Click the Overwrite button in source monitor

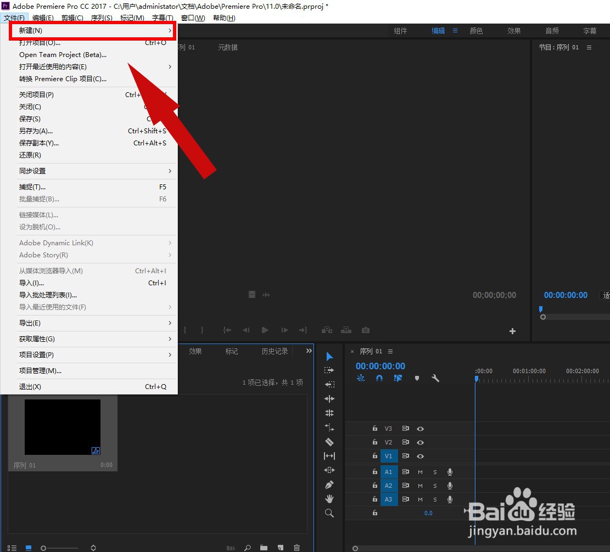(x=346, y=330)
